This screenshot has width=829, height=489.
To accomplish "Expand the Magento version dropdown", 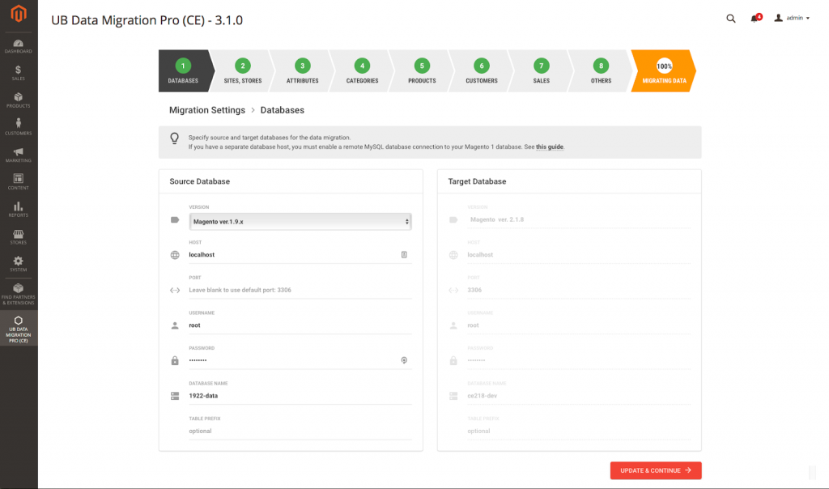I will pos(300,221).
